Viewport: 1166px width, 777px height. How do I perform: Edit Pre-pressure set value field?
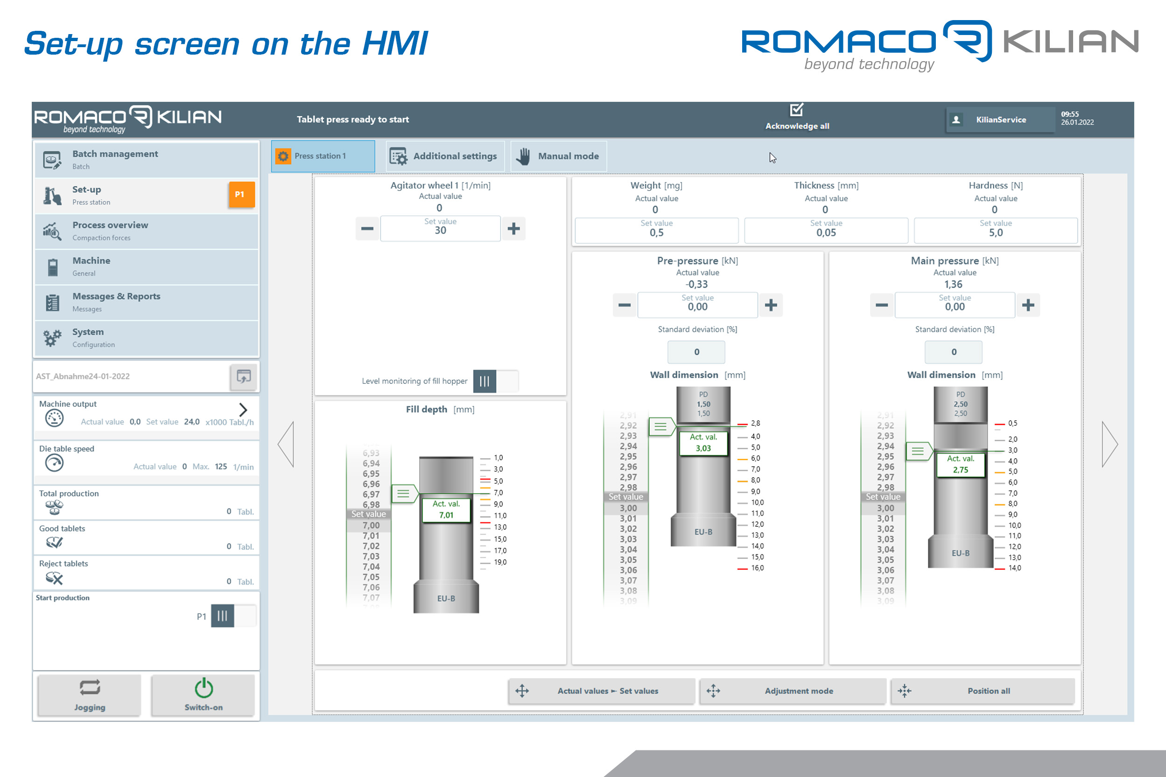[x=697, y=305]
